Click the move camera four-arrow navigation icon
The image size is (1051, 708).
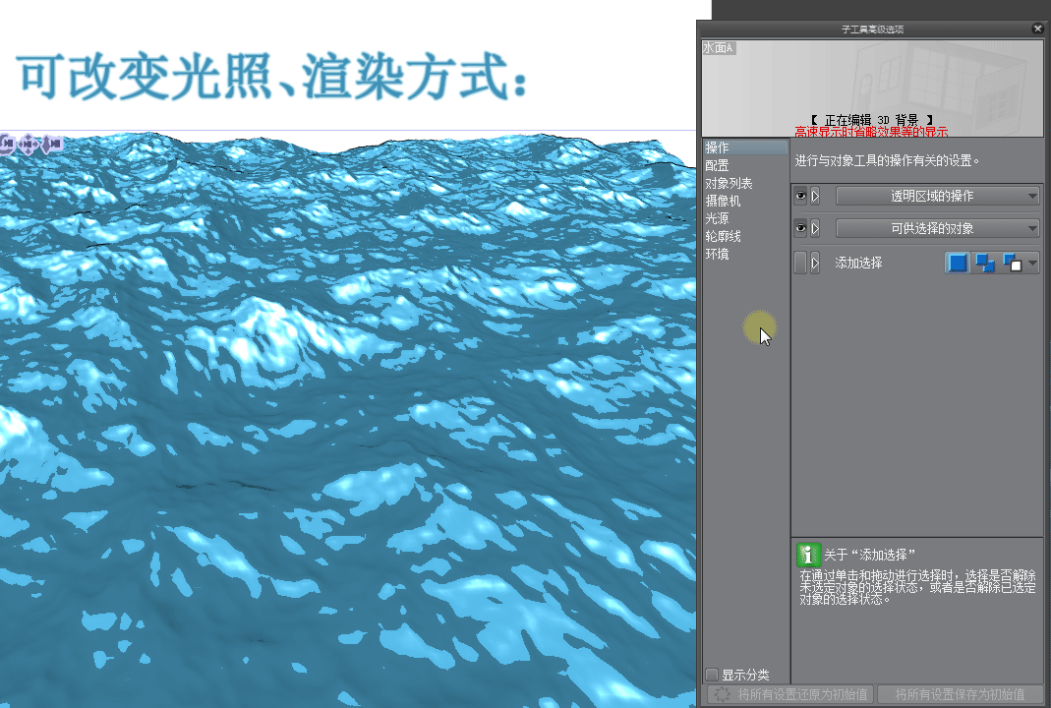tap(28, 143)
